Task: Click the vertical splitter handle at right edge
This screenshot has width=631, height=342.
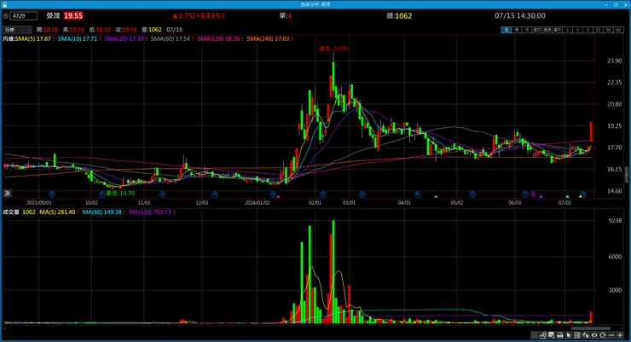Action: pyautogui.click(x=626, y=175)
